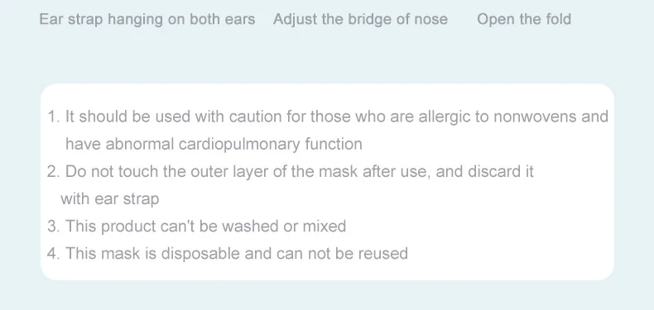Click the word 'fold' in the top caption
The height and width of the screenshot is (310, 654).
click(x=557, y=20)
